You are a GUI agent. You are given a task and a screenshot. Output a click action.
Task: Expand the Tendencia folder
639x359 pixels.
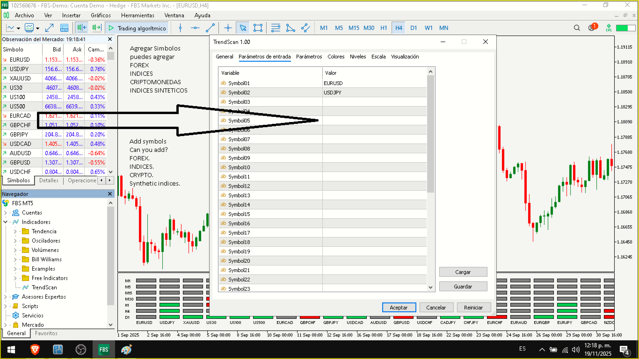click(15, 231)
